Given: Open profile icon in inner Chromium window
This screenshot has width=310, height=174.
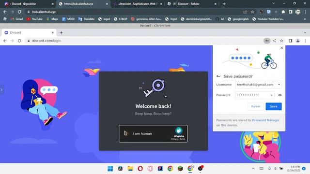Looking at the screenshot, I should 298,41.
